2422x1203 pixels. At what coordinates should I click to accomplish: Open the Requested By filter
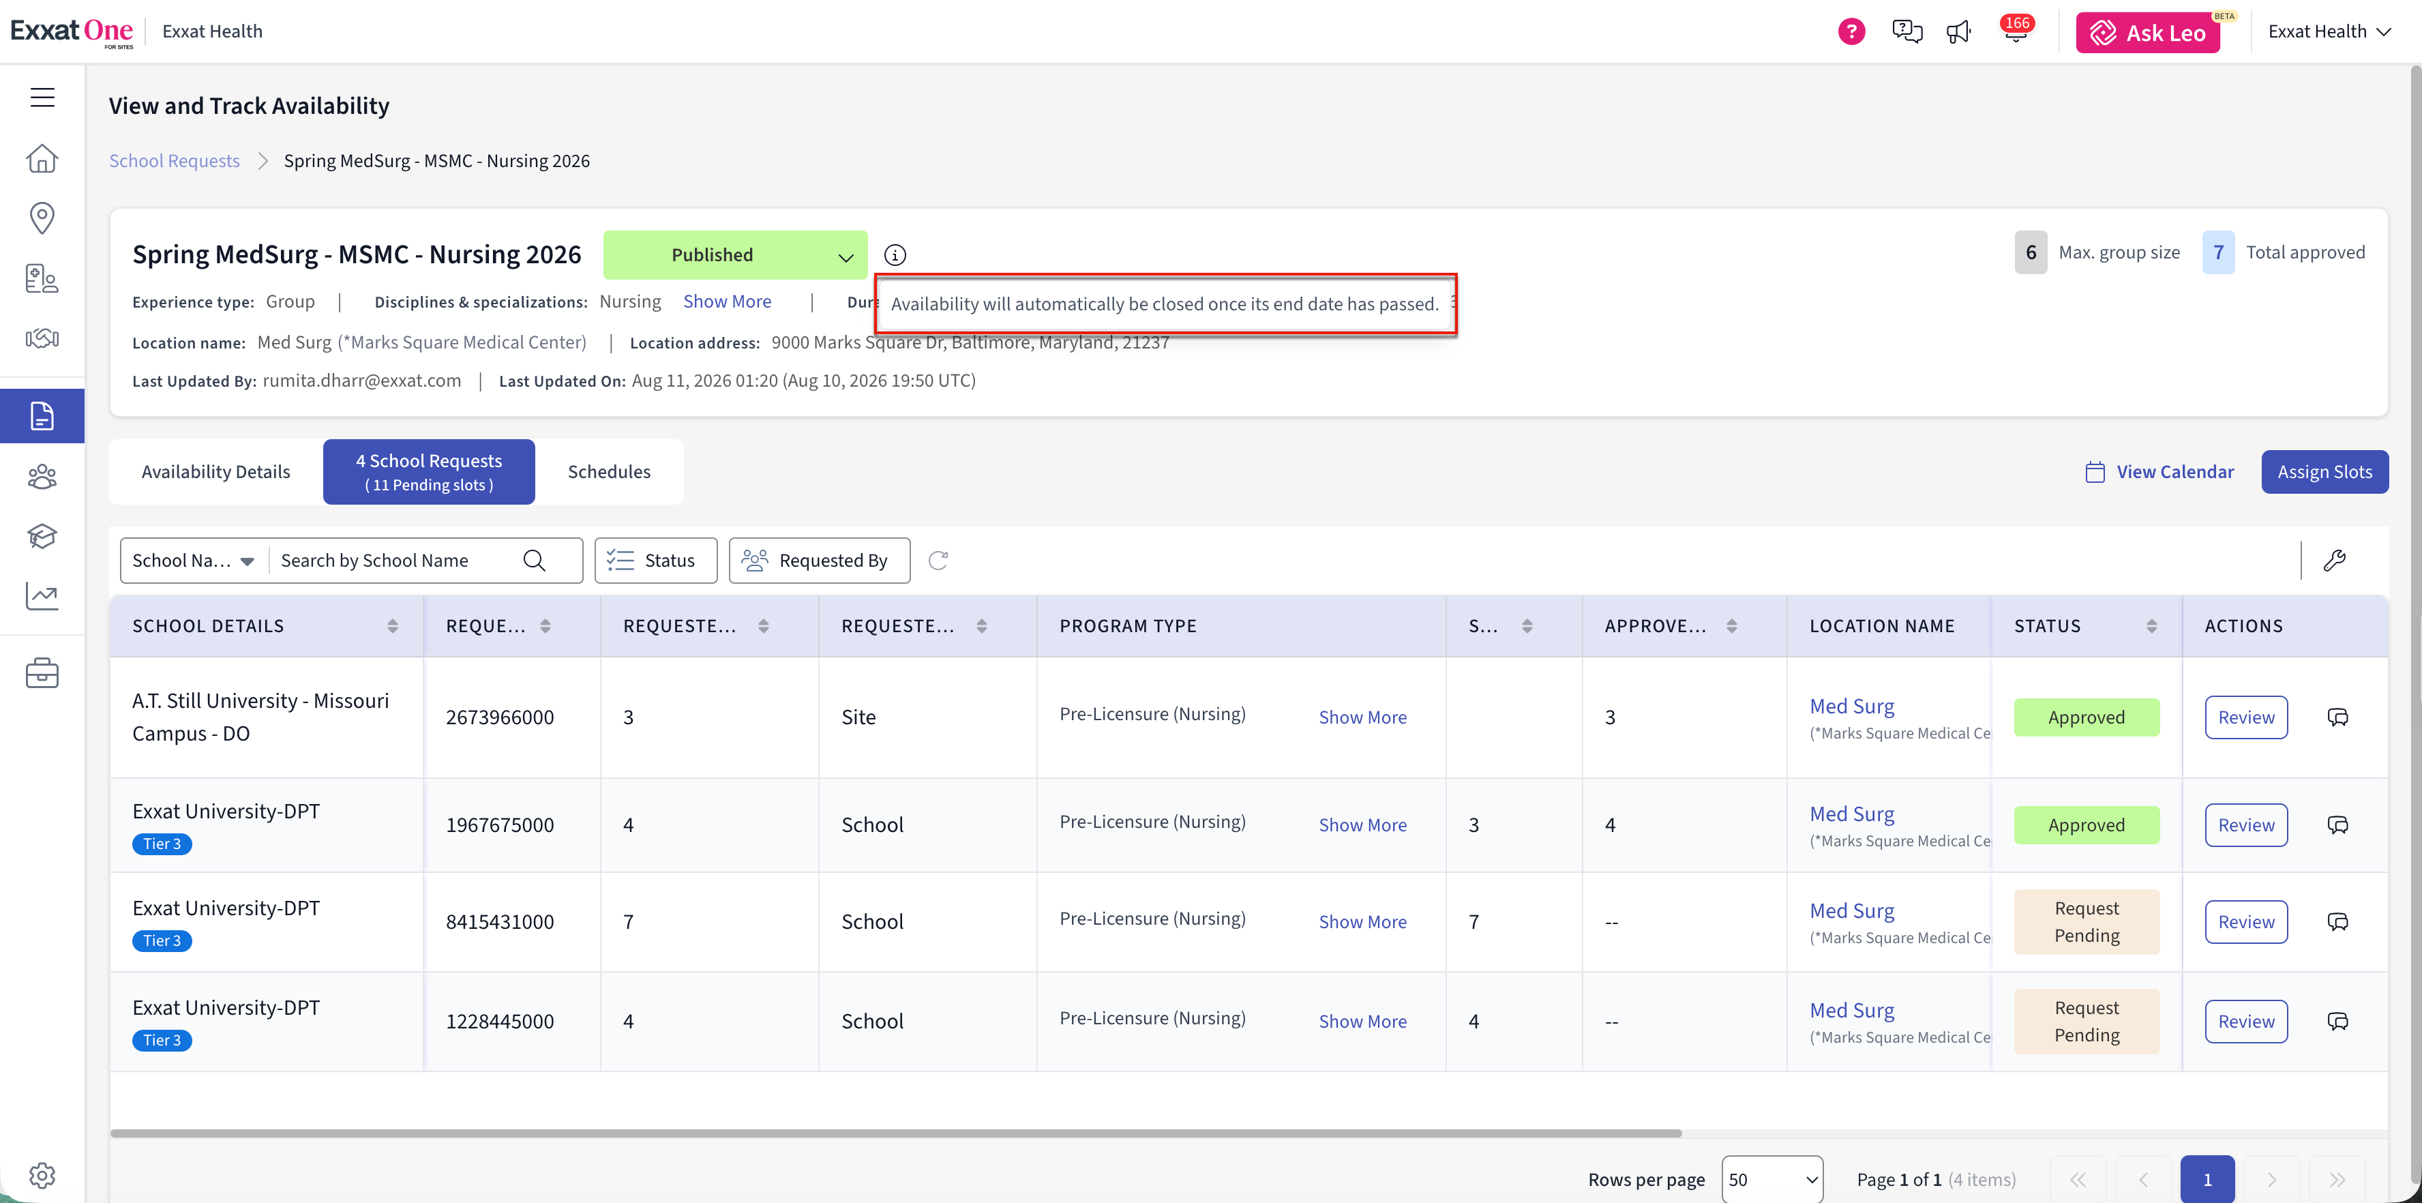click(x=819, y=561)
